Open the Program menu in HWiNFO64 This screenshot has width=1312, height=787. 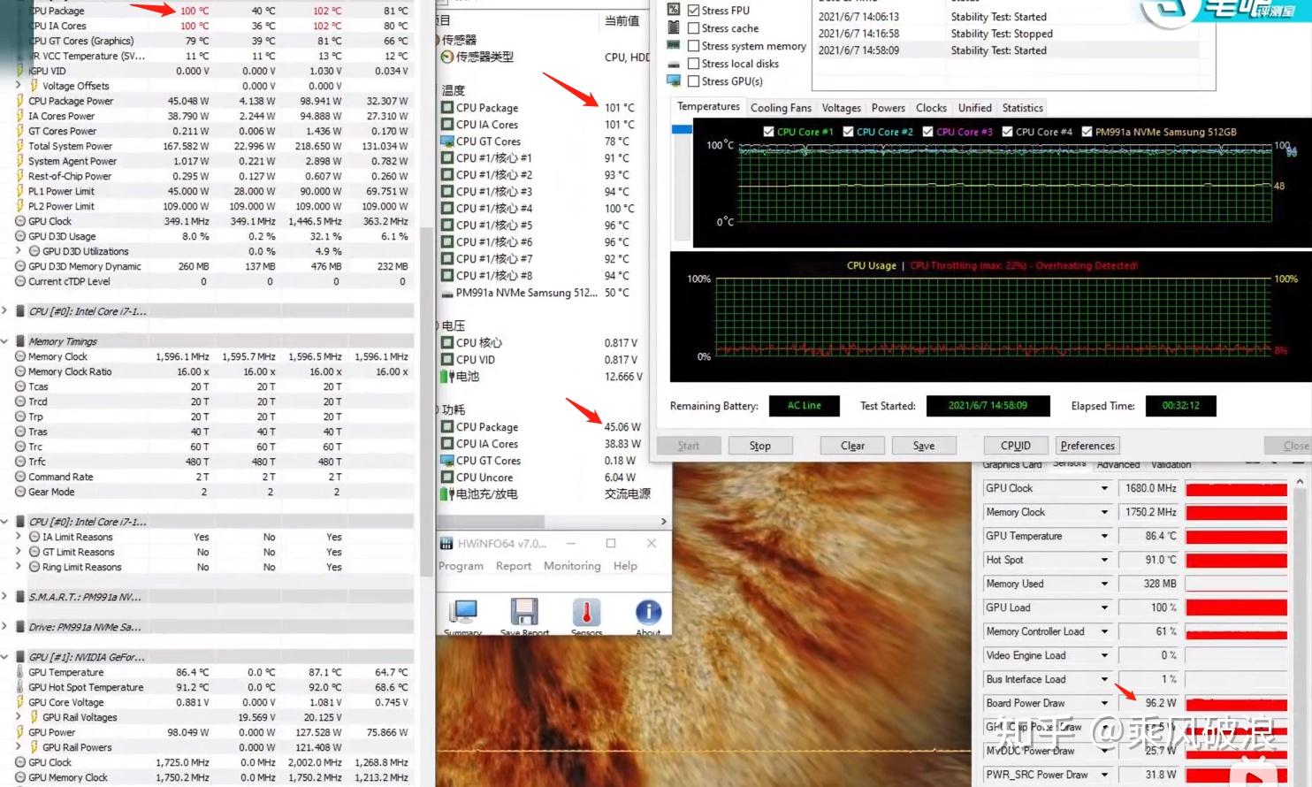click(x=461, y=566)
